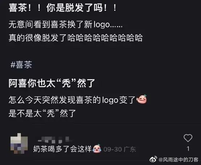Select the heading 阿喜你也太"秃"然了
201x165 pixels.
point(52,83)
